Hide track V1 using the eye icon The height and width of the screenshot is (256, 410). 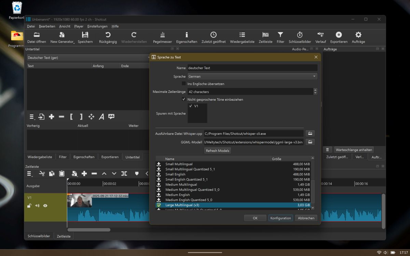[45, 206]
